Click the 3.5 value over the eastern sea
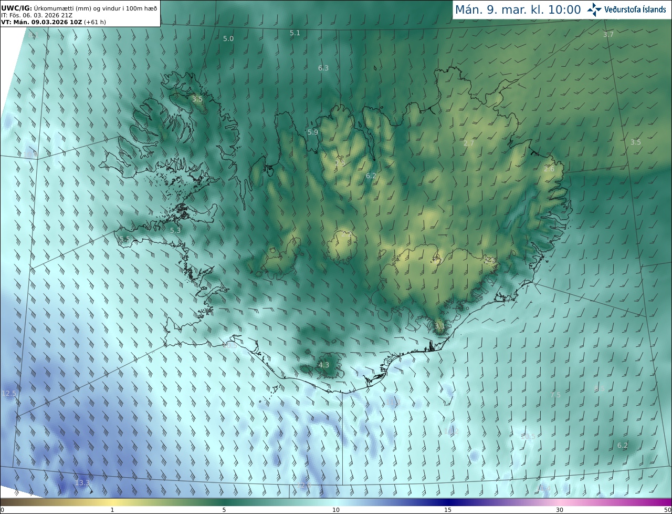Viewport: 672px width, 514px height. coord(636,142)
